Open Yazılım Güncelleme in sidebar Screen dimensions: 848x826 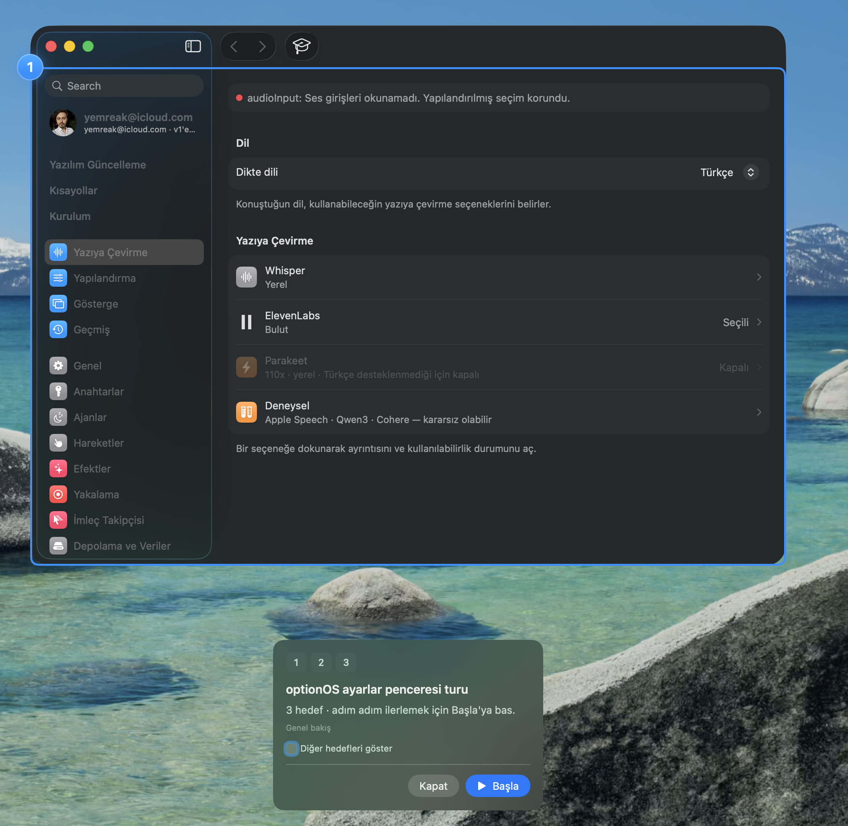coord(98,165)
